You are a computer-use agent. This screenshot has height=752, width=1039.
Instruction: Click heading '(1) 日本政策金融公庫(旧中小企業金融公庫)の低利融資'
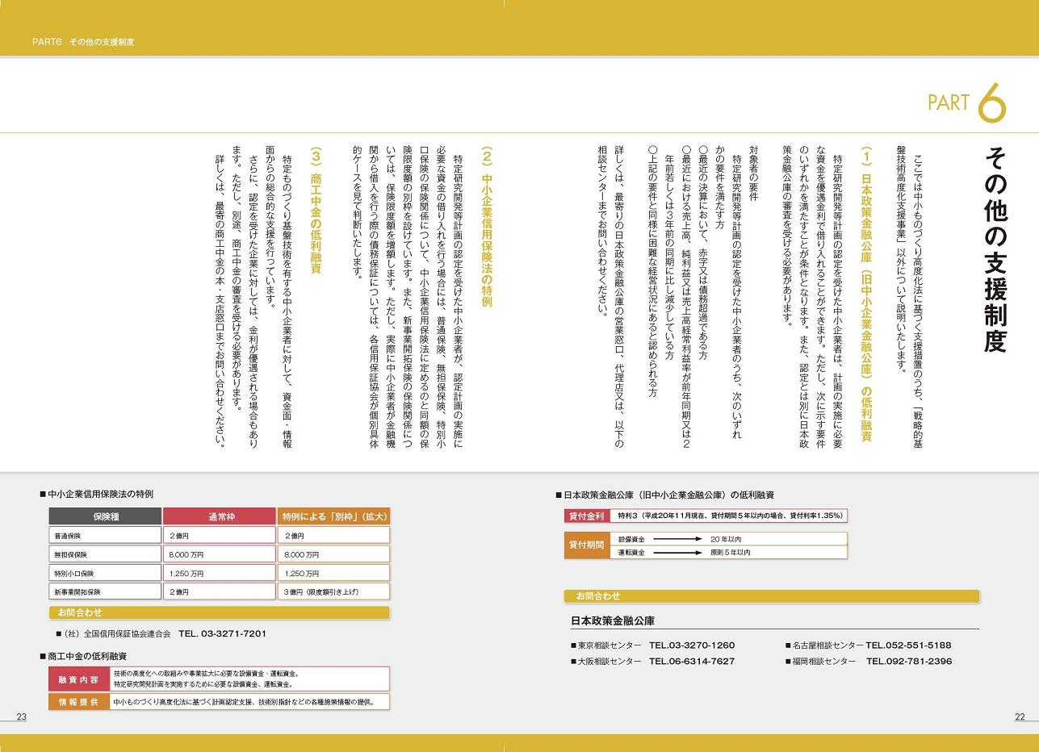point(865,295)
